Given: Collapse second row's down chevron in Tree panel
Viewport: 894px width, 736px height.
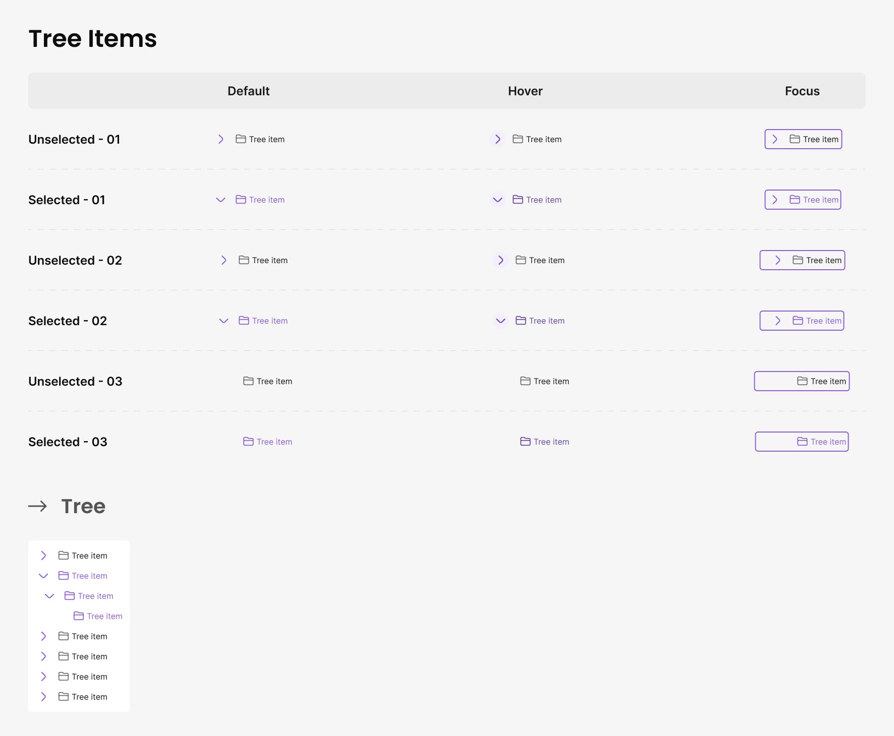Looking at the screenshot, I should (x=43, y=576).
